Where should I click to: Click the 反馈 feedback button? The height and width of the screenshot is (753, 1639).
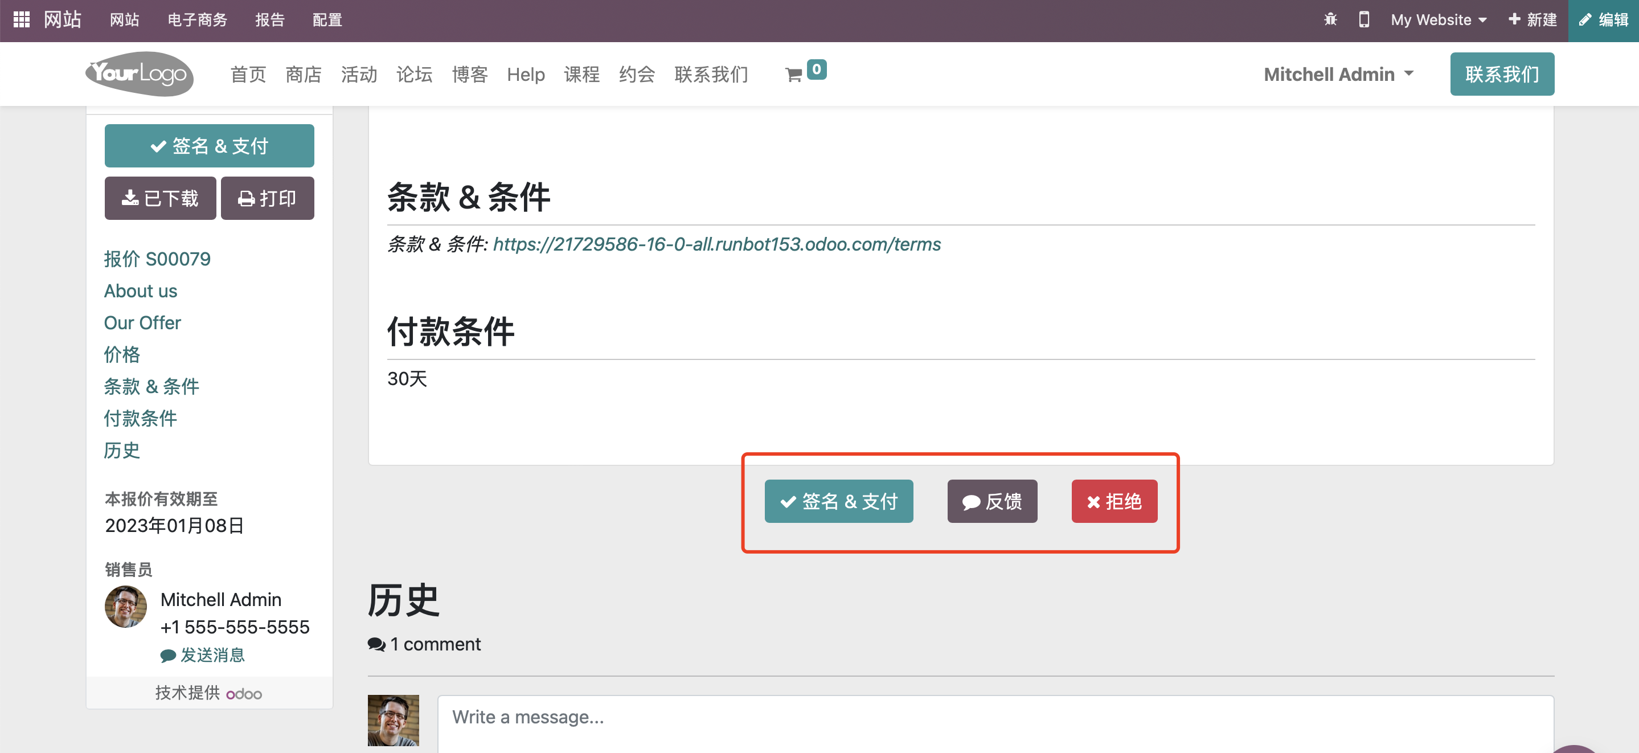click(992, 501)
